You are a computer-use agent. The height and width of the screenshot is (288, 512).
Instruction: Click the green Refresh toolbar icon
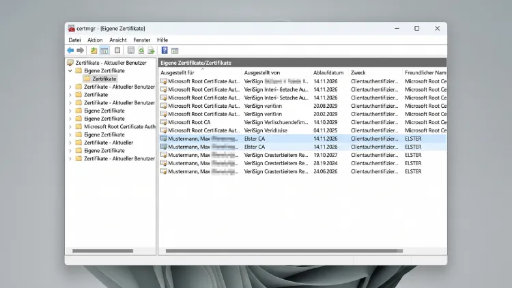(x=141, y=51)
